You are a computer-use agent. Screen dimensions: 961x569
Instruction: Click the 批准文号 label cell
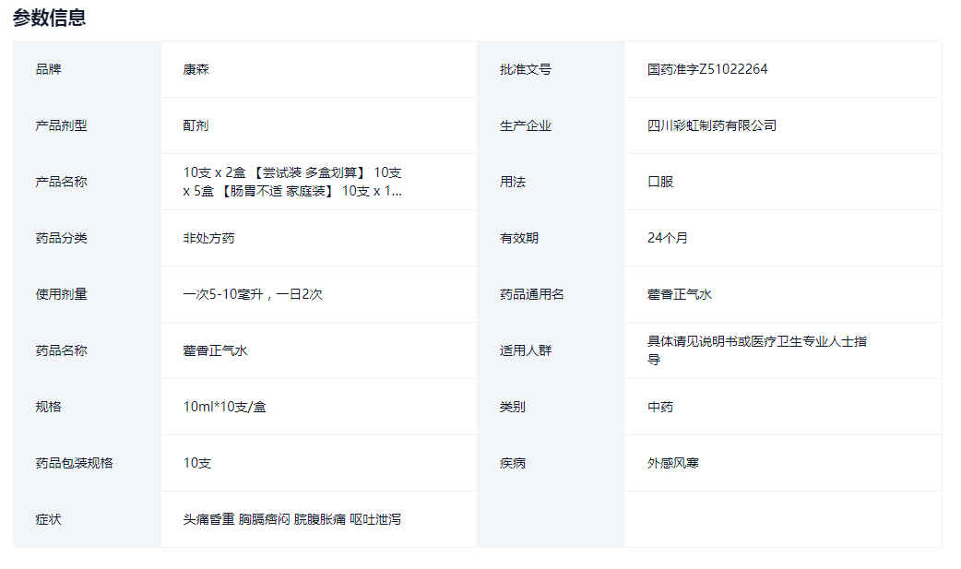526,69
